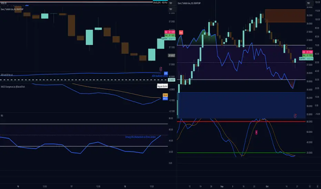321x189 pixels.
Task: Click the ADX bullishly strong text
Action: point(160,76)
